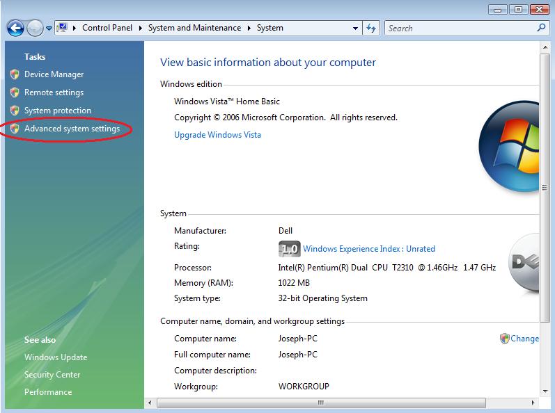The height and width of the screenshot is (413, 555).
Task: Click Change settings for computer name
Action: (x=524, y=339)
